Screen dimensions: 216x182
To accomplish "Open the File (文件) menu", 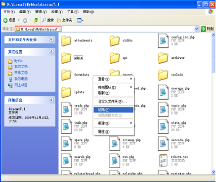I will (x=9, y=12).
